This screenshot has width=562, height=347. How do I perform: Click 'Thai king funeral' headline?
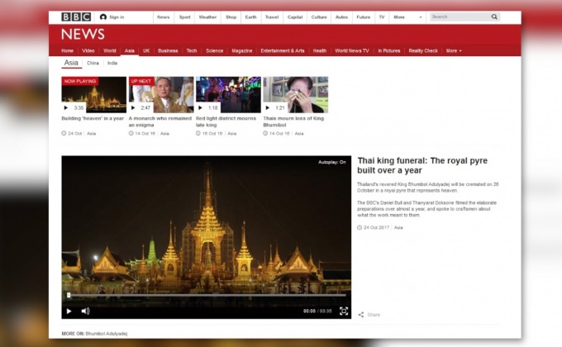click(422, 165)
